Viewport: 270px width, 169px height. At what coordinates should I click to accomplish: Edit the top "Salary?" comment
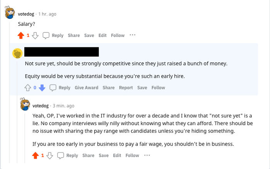pos(102,35)
